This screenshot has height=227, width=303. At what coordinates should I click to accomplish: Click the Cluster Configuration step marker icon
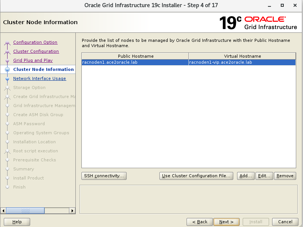(7, 51)
